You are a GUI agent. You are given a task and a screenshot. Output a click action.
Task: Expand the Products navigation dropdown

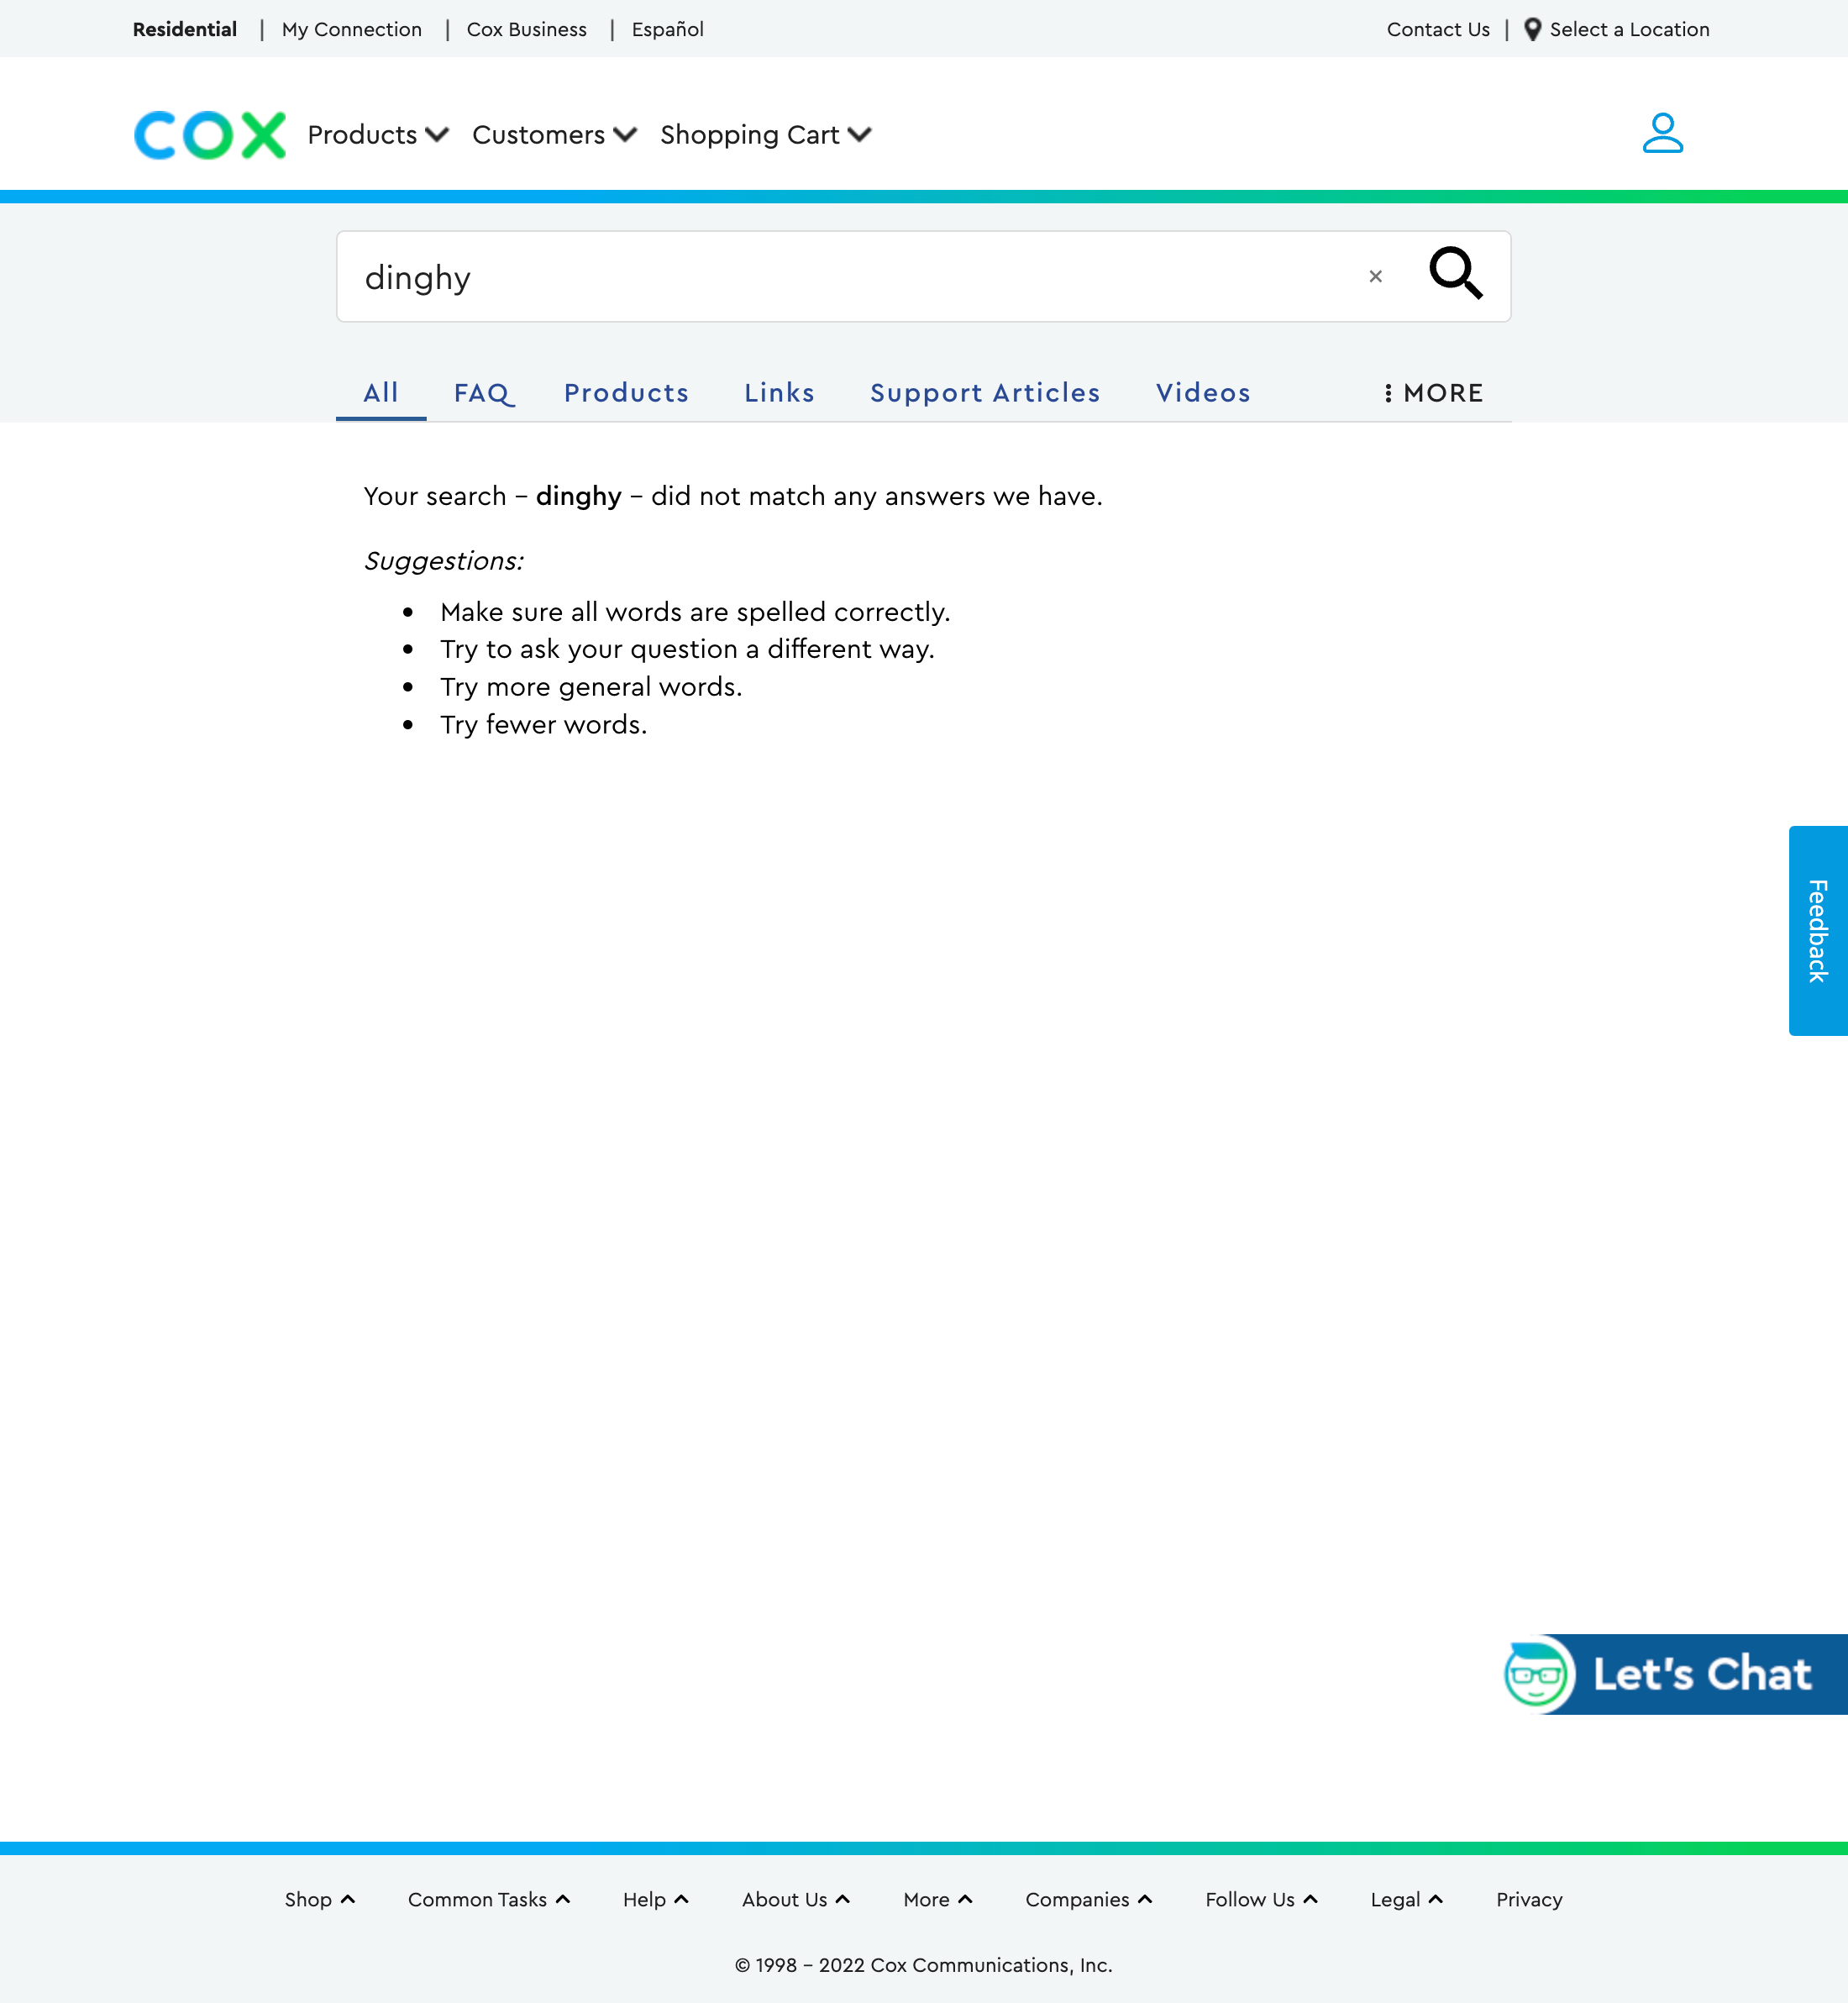(377, 134)
